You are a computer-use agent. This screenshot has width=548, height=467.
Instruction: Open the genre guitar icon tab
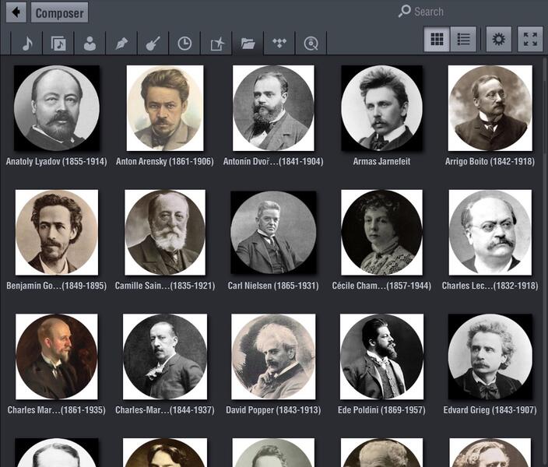tap(153, 43)
